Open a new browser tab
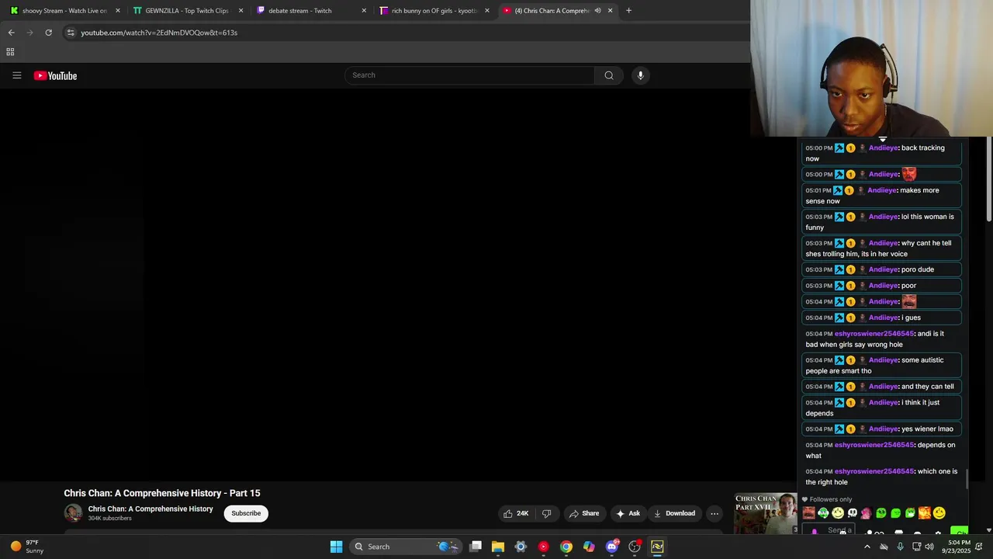 tap(628, 11)
